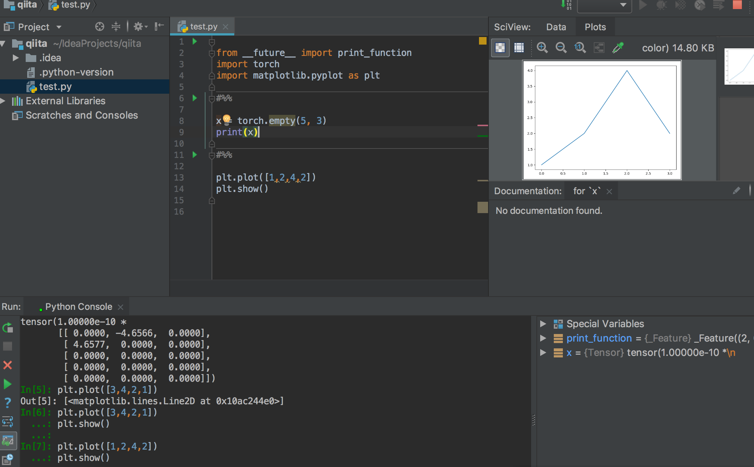The width and height of the screenshot is (754, 467).
Task: Collapse the qiita project root
Action: [3, 44]
